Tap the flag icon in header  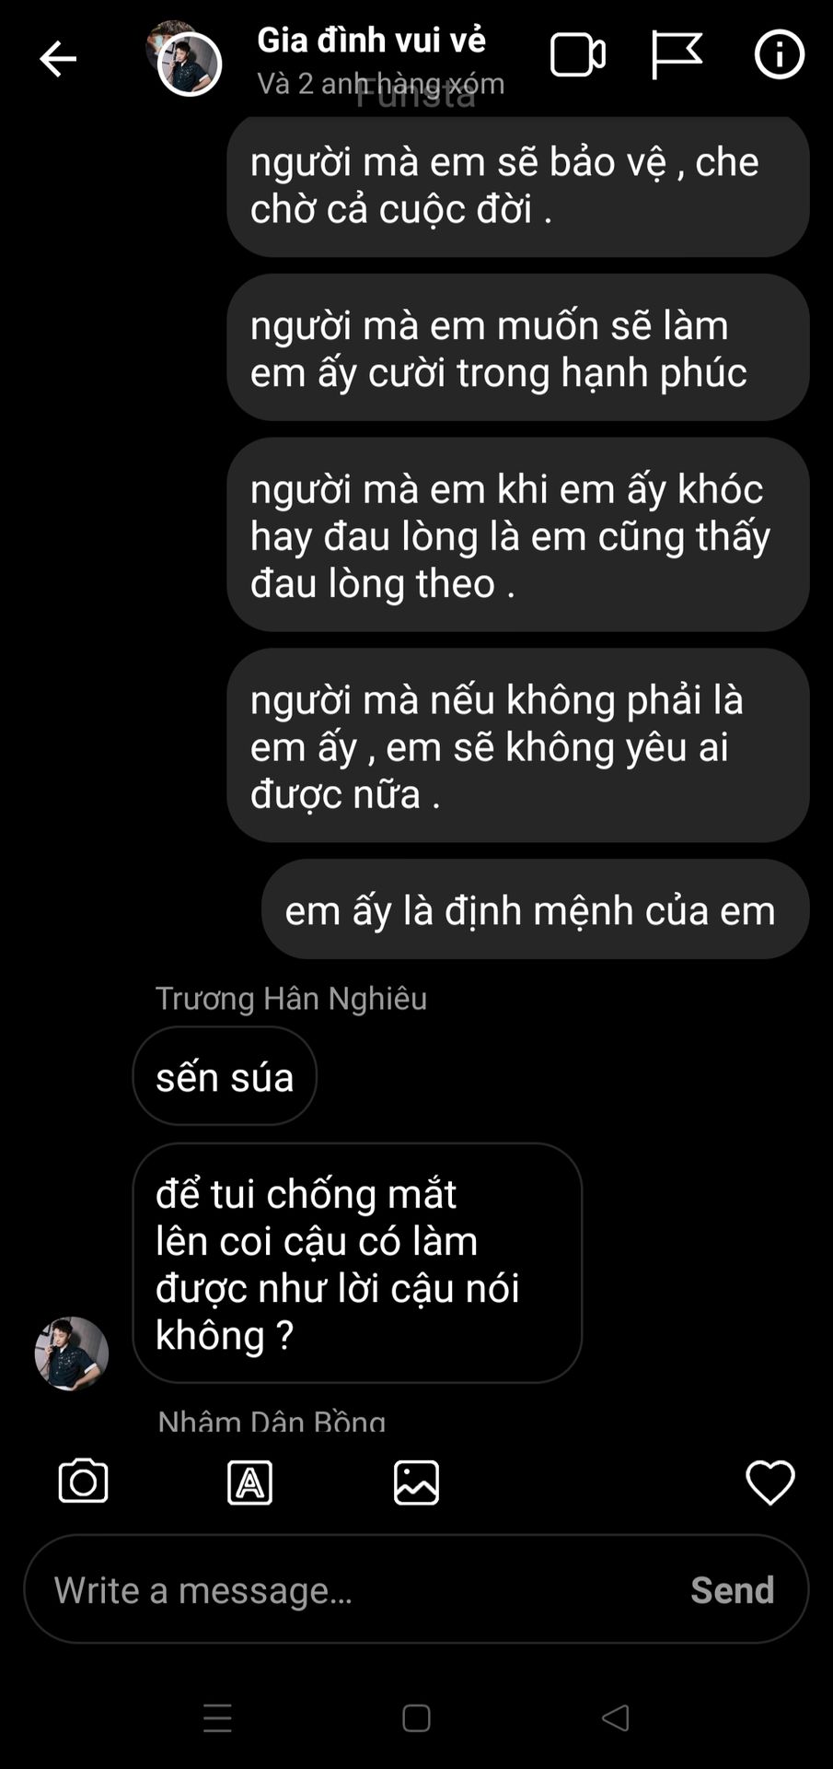pyautogui.click(x=677, y=55)
